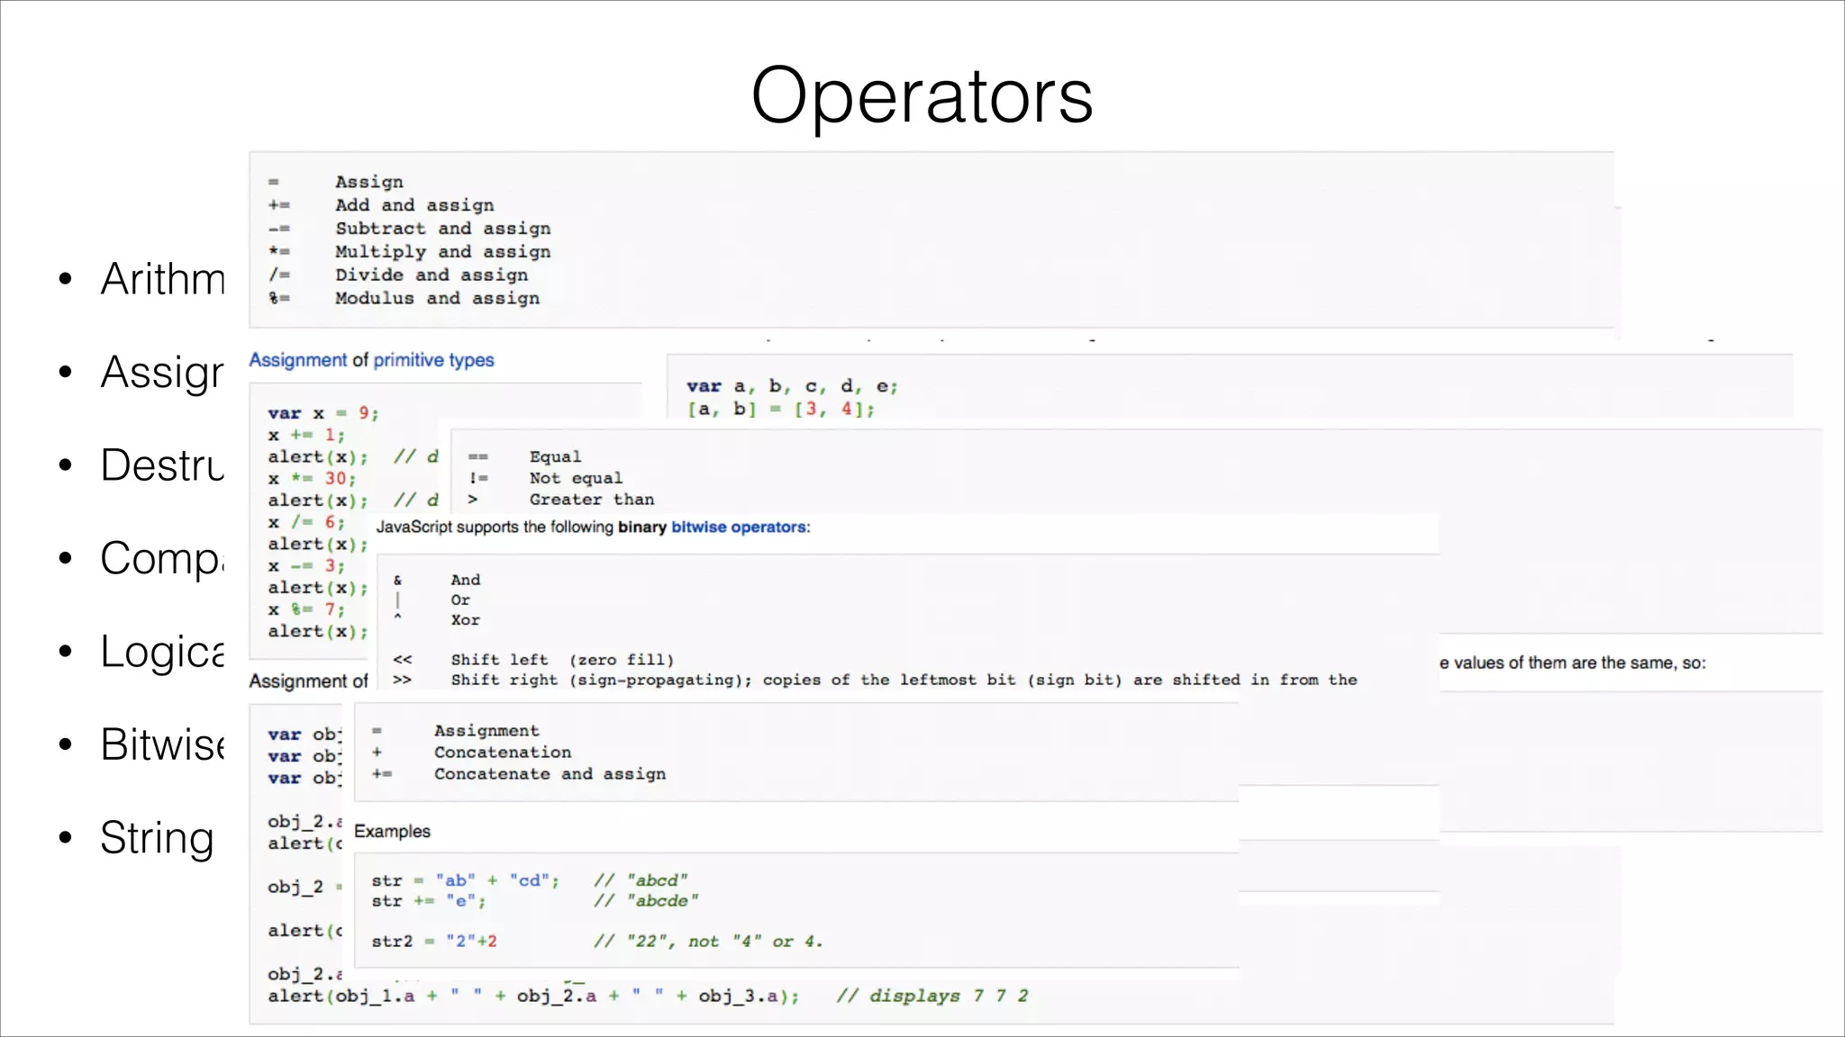The image size is (1845, 1037).
Task: Select the 'String' bullet item
Action: [x=157, y=838]
